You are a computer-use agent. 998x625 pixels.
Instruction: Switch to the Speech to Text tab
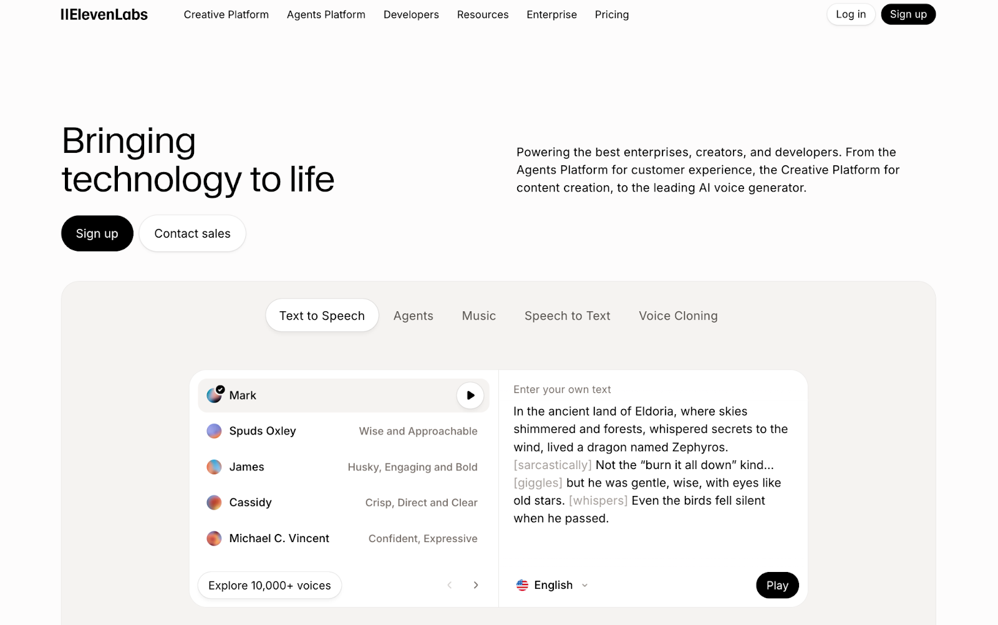pyautogui.click(x=567, y=316)
